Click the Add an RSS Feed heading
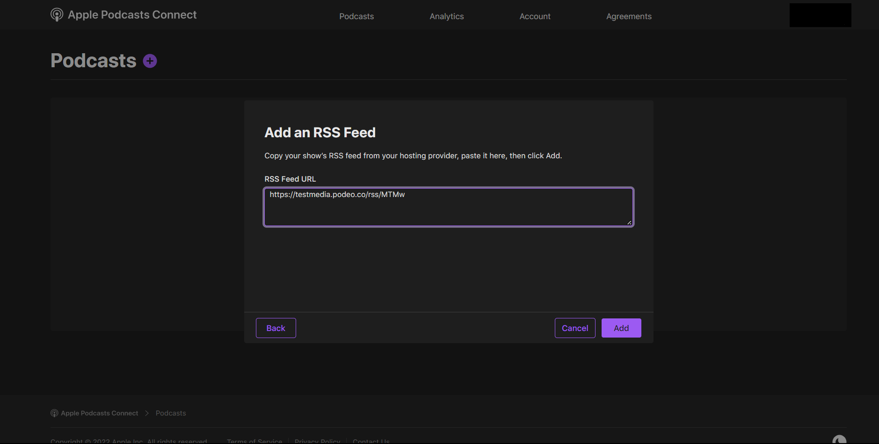 (x=320, y=133)
